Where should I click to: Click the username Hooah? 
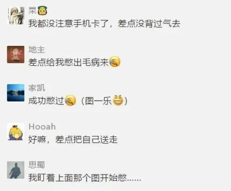click(42, 126)
